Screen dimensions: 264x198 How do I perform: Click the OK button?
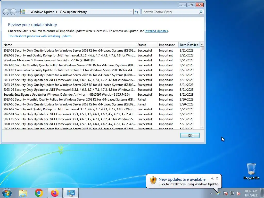(x=190, y=136)
